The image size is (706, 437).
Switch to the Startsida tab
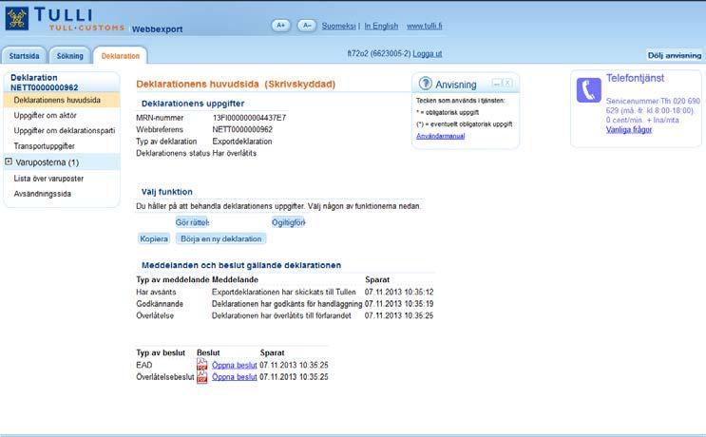(x=25, y=56)
